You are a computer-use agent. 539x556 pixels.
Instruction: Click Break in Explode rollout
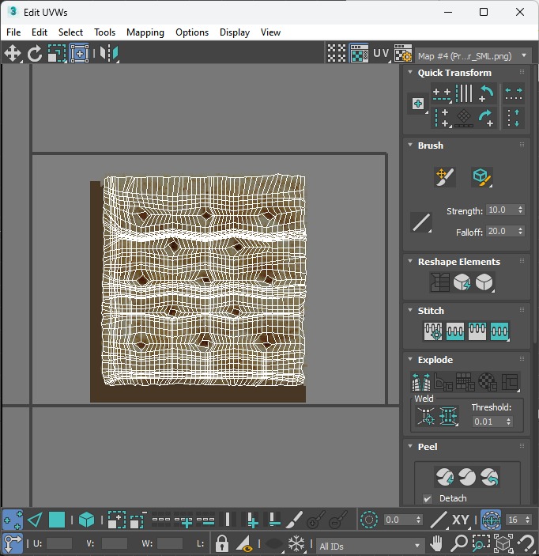tap(421, 382)
